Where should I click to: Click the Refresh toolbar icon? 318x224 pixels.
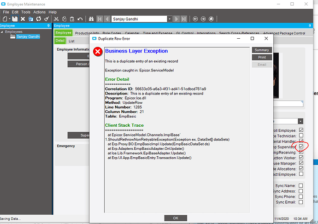[39, 19]
